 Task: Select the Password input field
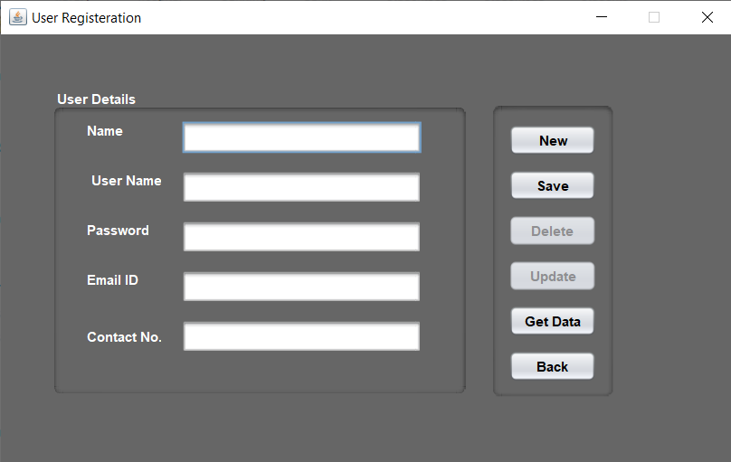click(x=301, y=237)
